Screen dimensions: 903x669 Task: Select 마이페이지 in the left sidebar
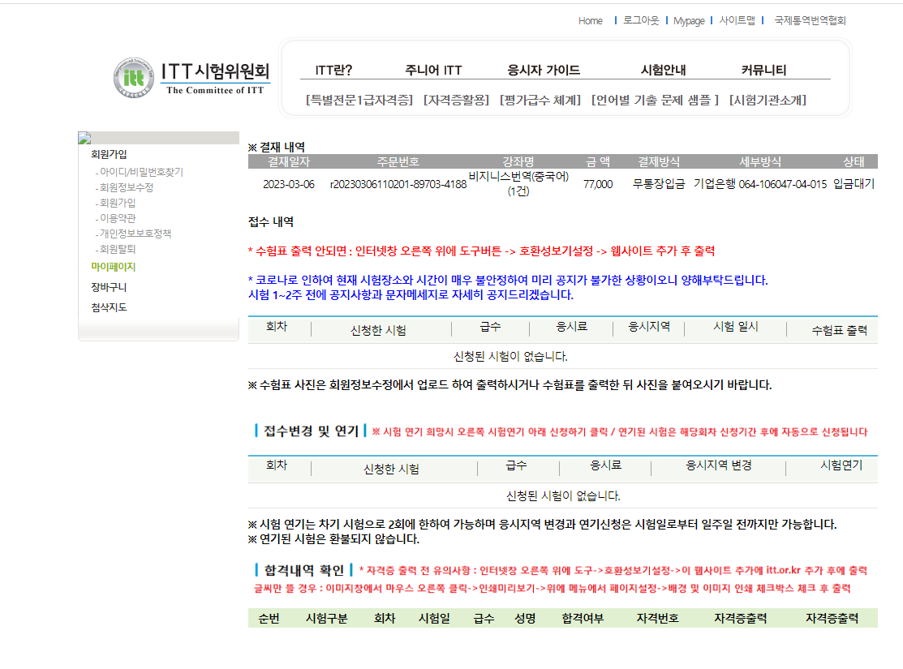tap(113, 267)
